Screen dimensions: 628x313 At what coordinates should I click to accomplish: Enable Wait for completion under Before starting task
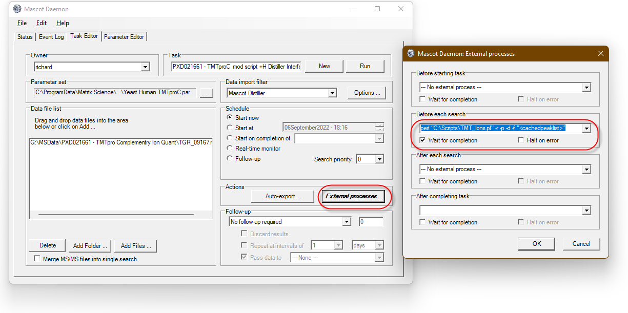point(423,99)
